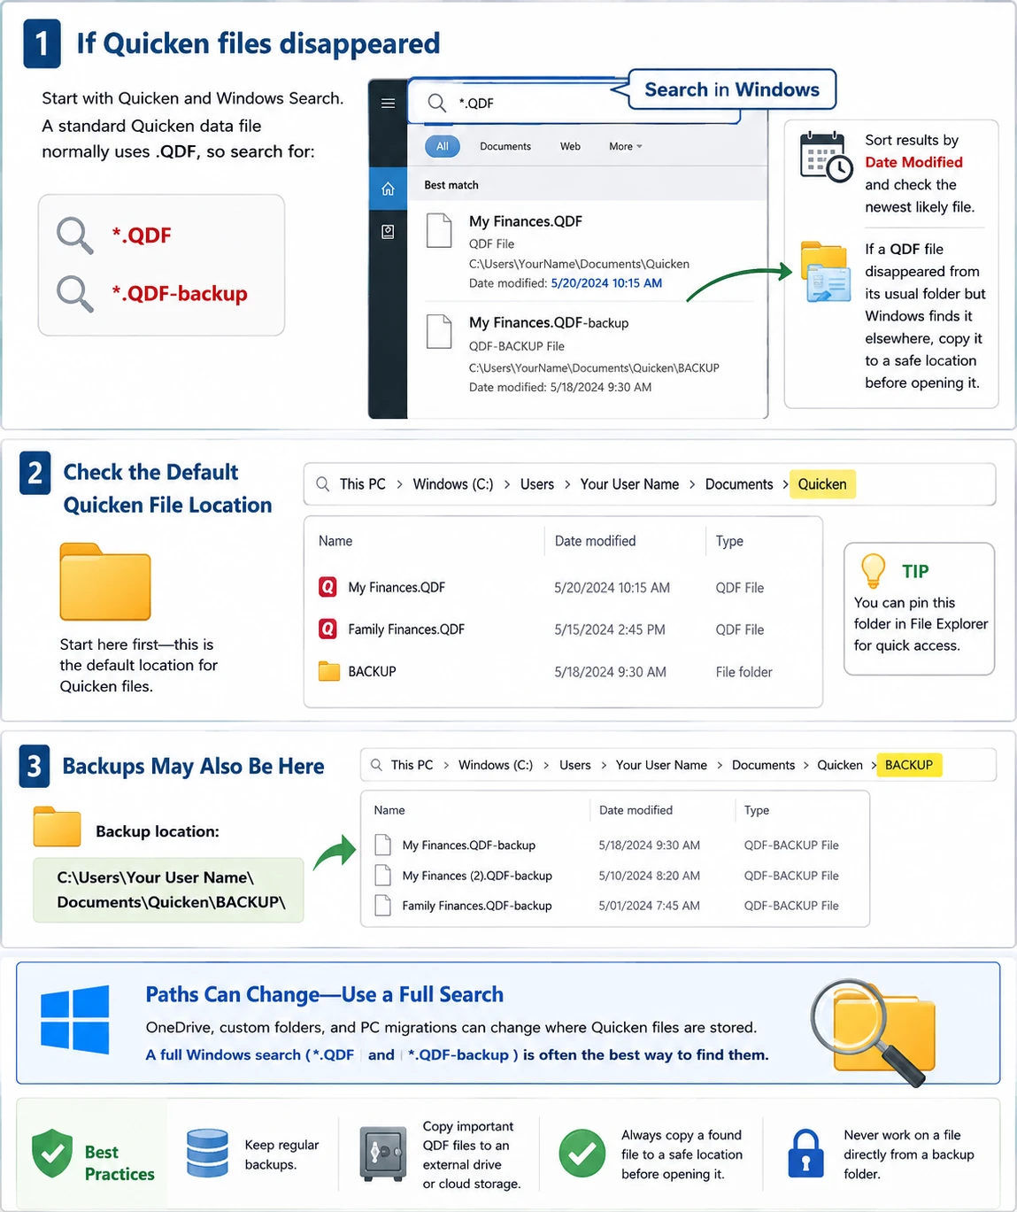Click Quicken icon beside My Finances.QDF file row
Viewport: 1017px width, 1212px height.
click(327, 587)
